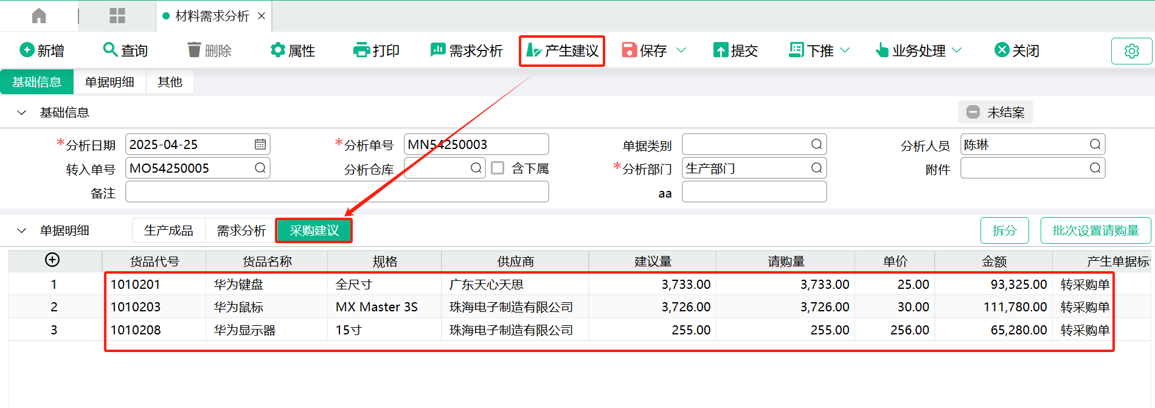This screenshot has height=408, width=1155.
Task: Click the 打印 printer button
Action: tap(376, 50)
